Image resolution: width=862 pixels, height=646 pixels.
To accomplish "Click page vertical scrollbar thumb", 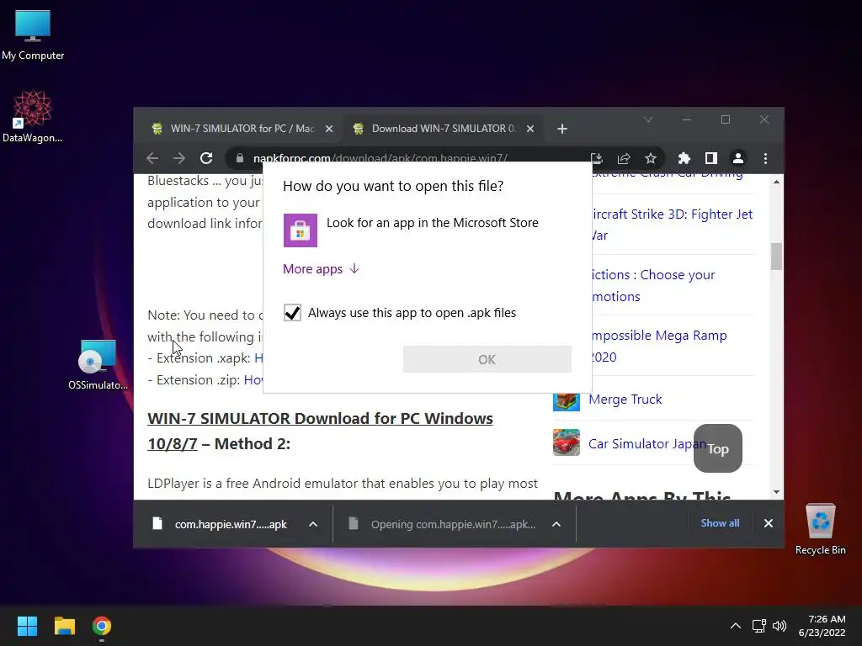I will pyautogui.click(x=776, y=257).
